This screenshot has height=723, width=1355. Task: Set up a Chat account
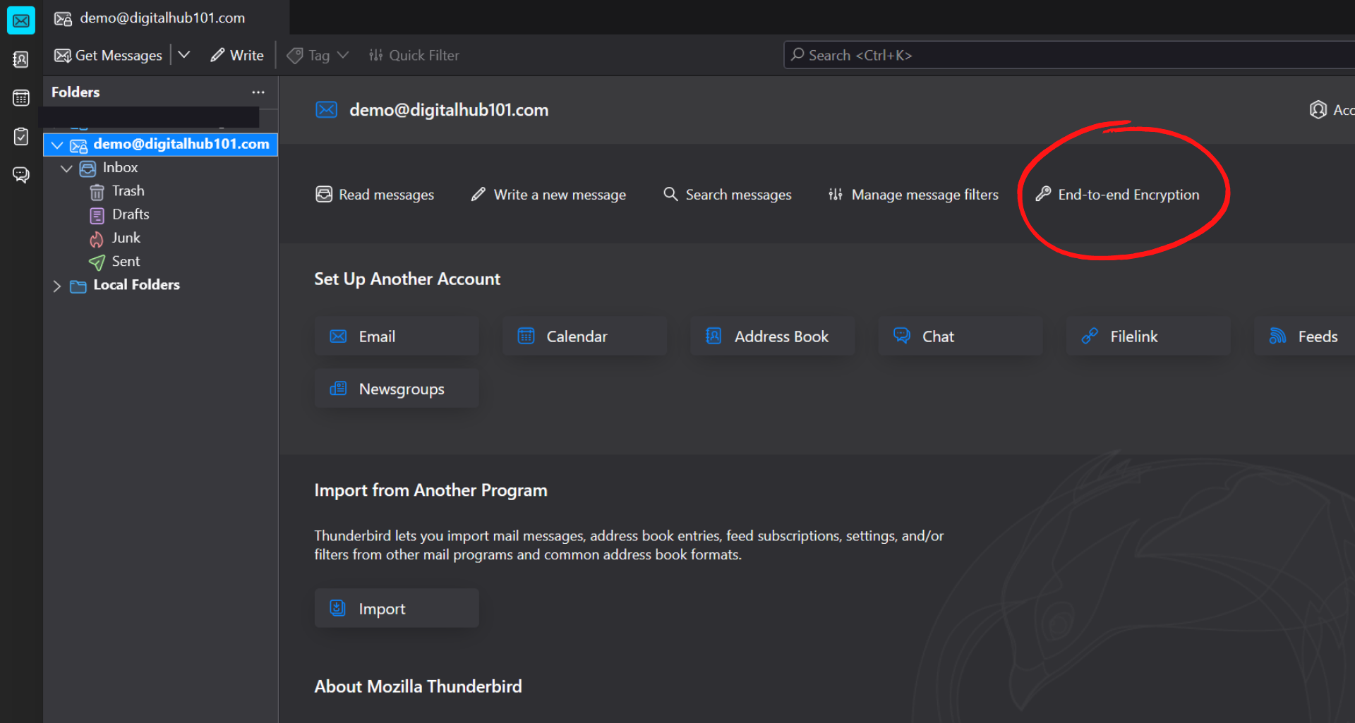(960, 336)
